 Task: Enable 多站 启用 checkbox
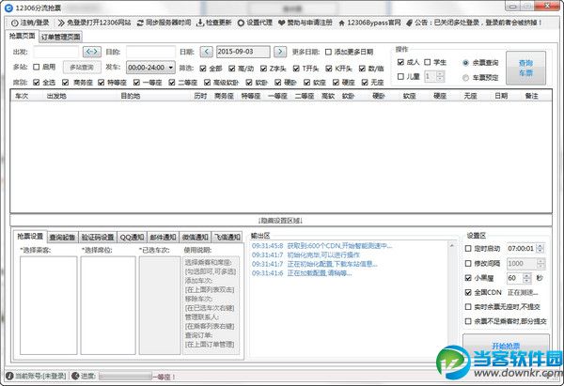pos(37,67)
